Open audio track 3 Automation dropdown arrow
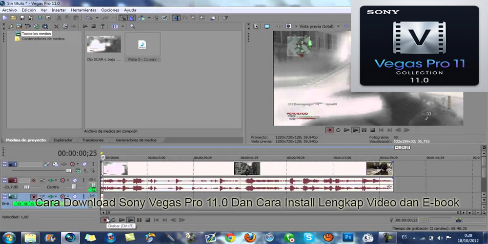This screenshot has height=244, width=488. [67, 196]
